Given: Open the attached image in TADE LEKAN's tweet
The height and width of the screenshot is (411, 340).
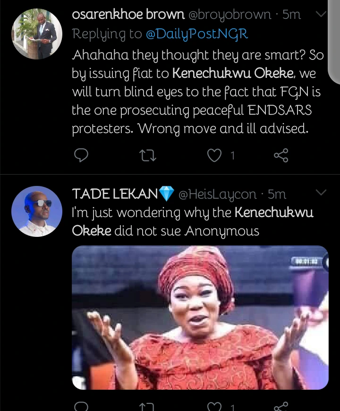Looking at the screenshot, I should point(200,317).
